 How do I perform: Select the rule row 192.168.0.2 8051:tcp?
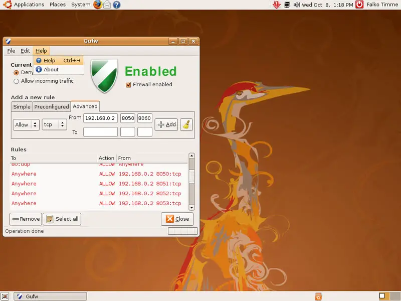[x=99, y=184]
